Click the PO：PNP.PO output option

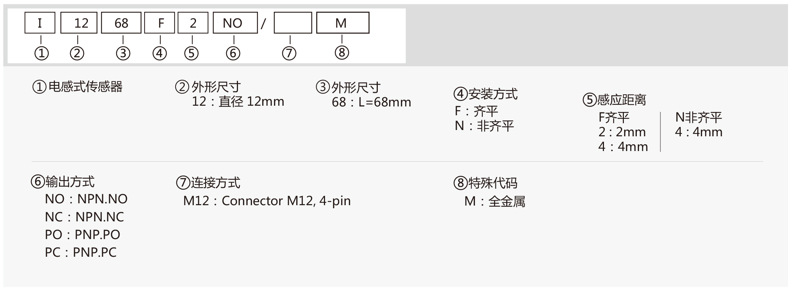pos(83,235)
